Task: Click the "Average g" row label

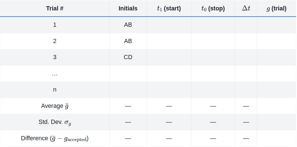Action: click(55, 106)
